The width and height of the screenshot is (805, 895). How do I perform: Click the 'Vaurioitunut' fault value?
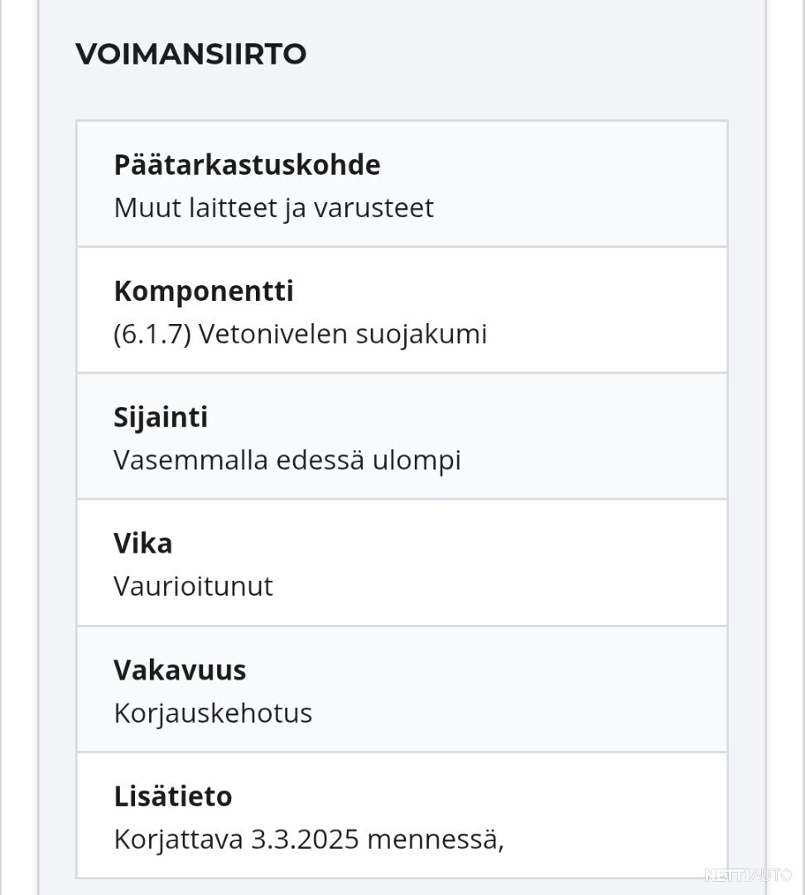point(193,586)
